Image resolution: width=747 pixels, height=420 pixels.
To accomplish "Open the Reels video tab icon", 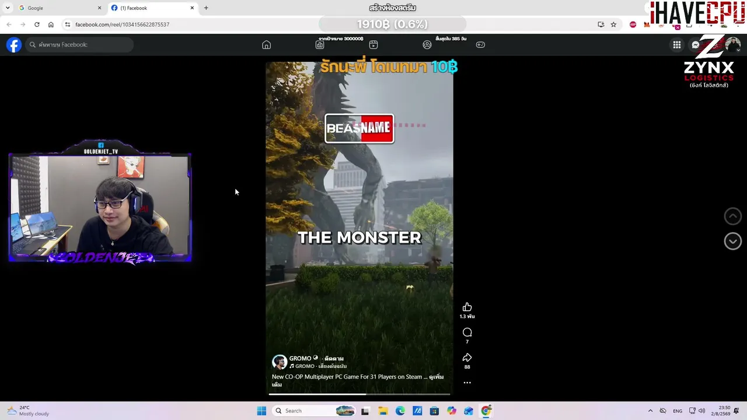I will [x=373, y=45].
